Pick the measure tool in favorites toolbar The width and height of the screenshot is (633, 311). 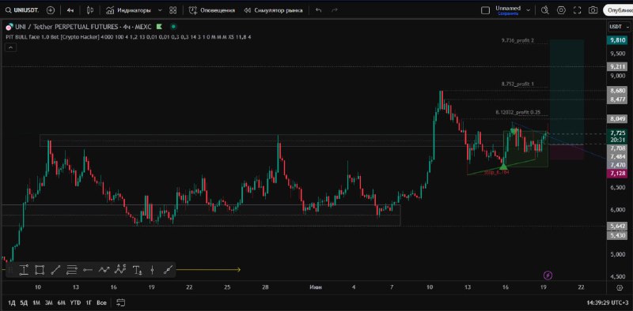pos(24,270)
